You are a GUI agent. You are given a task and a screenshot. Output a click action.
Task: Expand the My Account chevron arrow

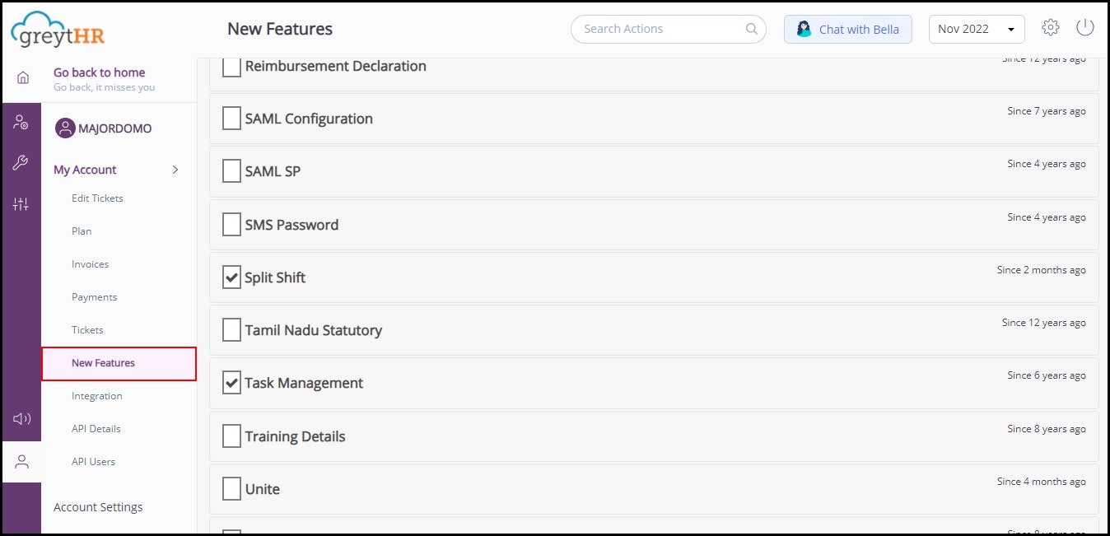point(175,170)
